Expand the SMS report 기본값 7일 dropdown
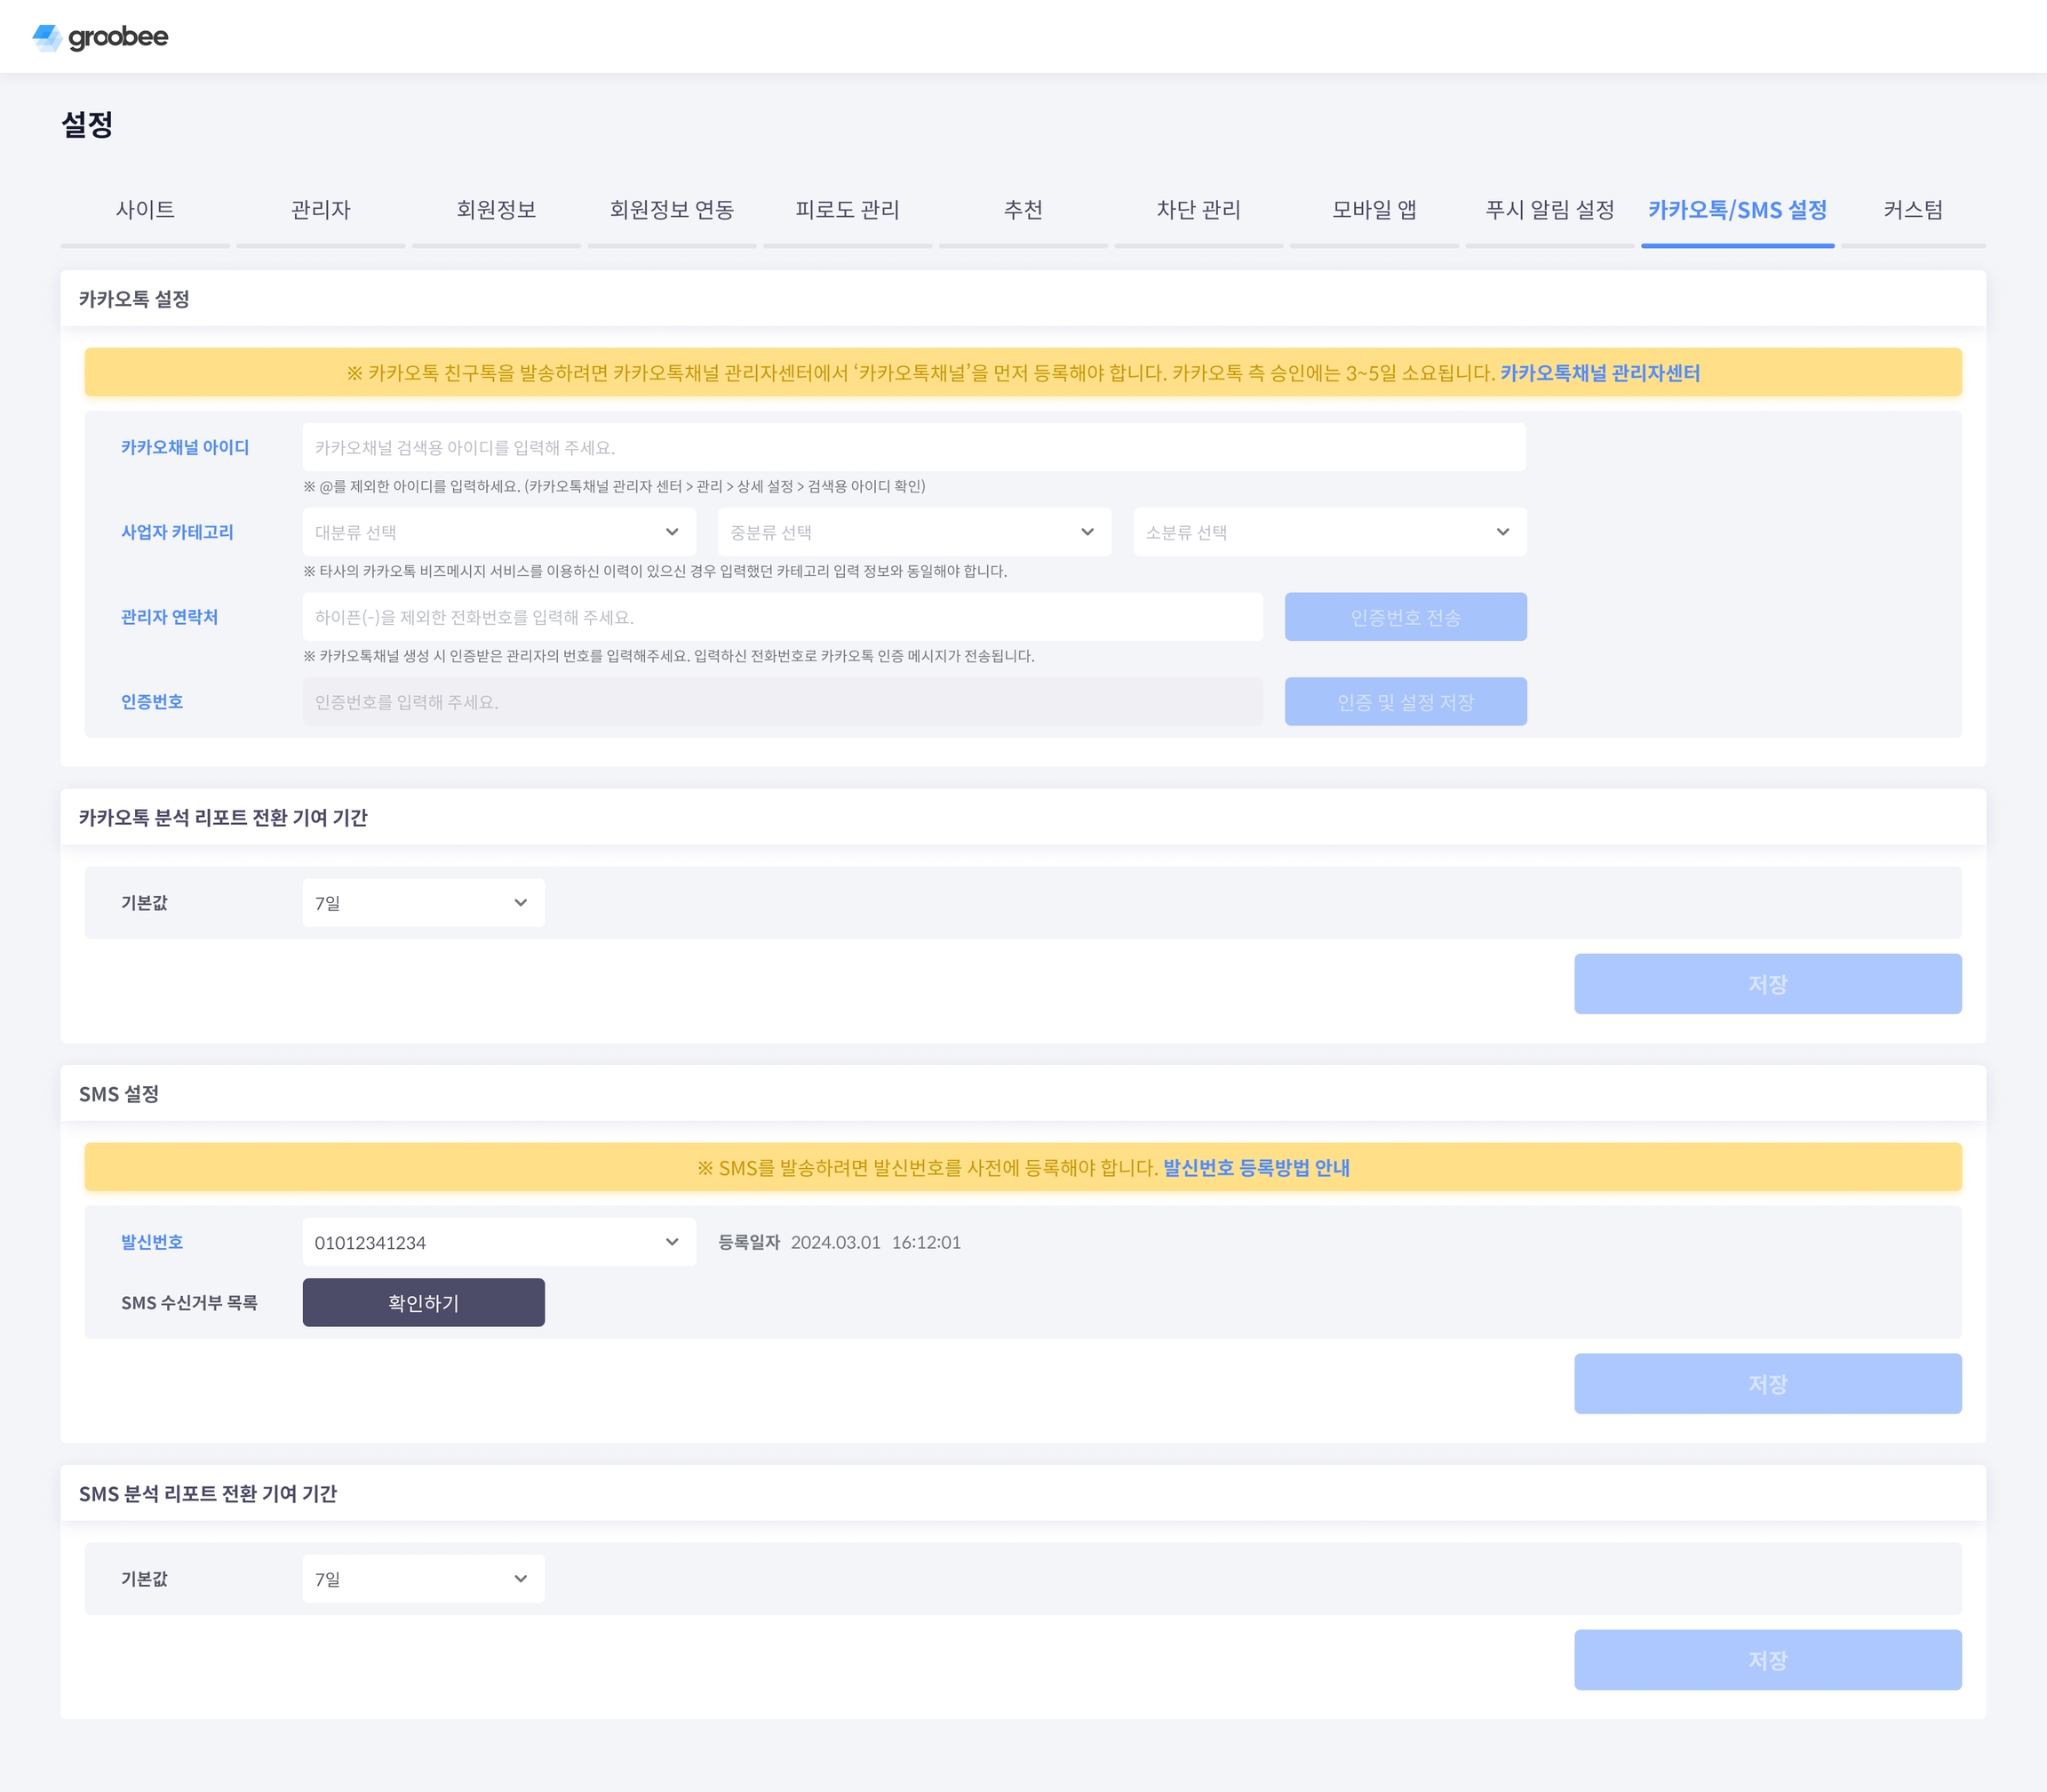 coord(423,1579)
